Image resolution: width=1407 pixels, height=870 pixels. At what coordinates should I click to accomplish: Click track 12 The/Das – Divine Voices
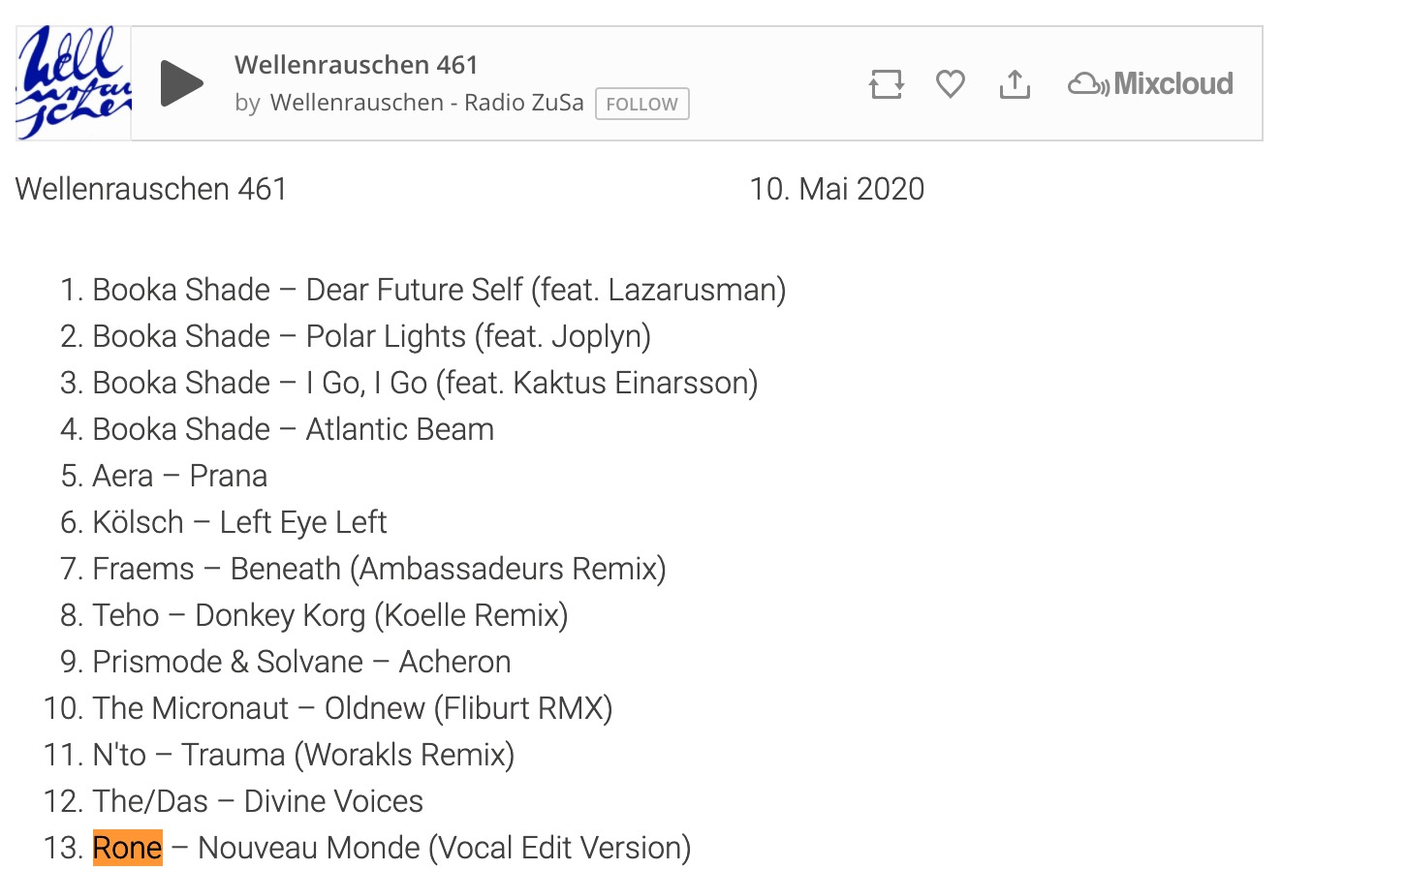click(258, 801)
